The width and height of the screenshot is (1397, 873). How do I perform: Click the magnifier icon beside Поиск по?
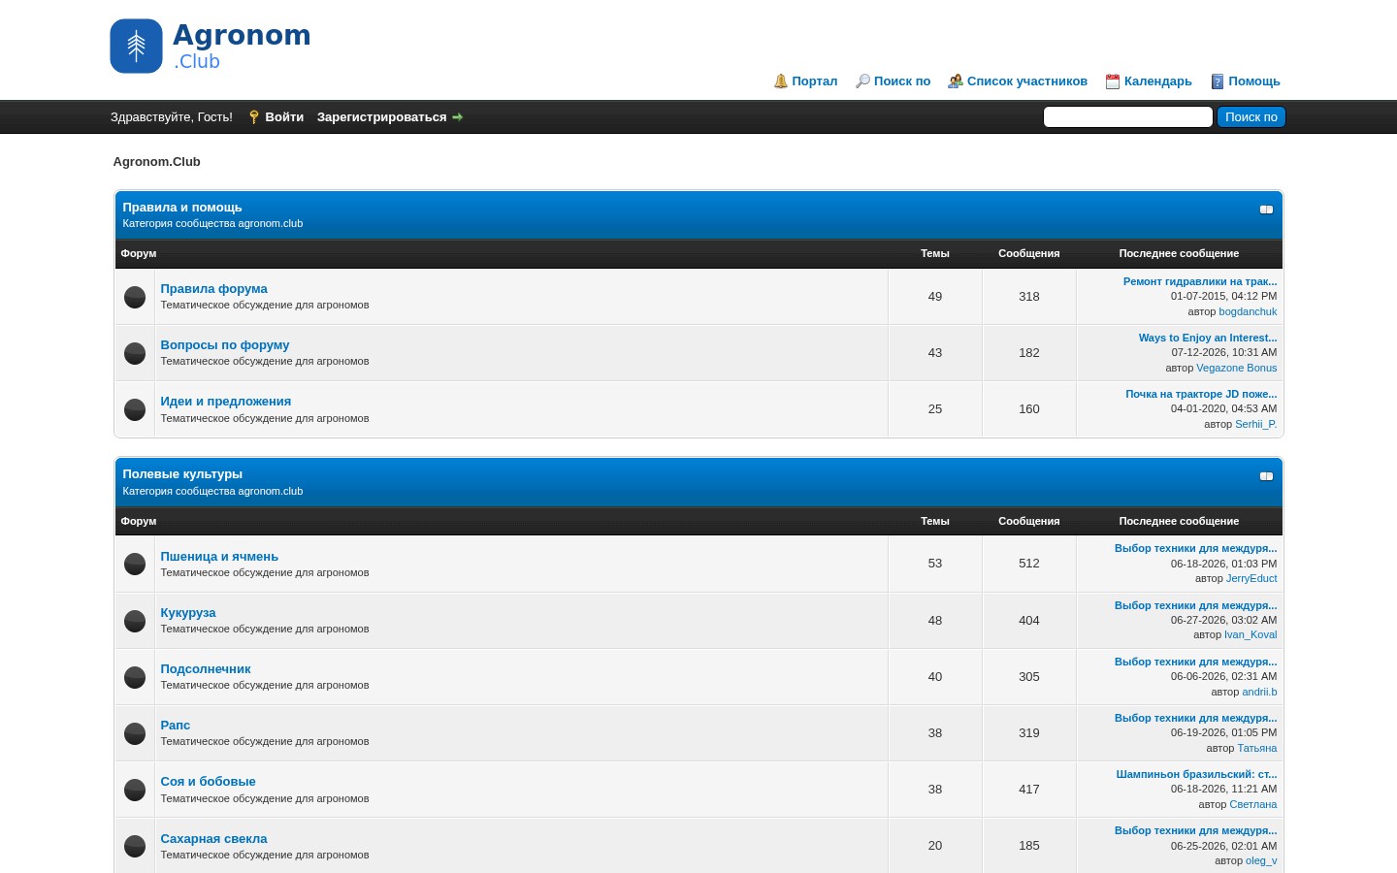click(x=862, y=81)
